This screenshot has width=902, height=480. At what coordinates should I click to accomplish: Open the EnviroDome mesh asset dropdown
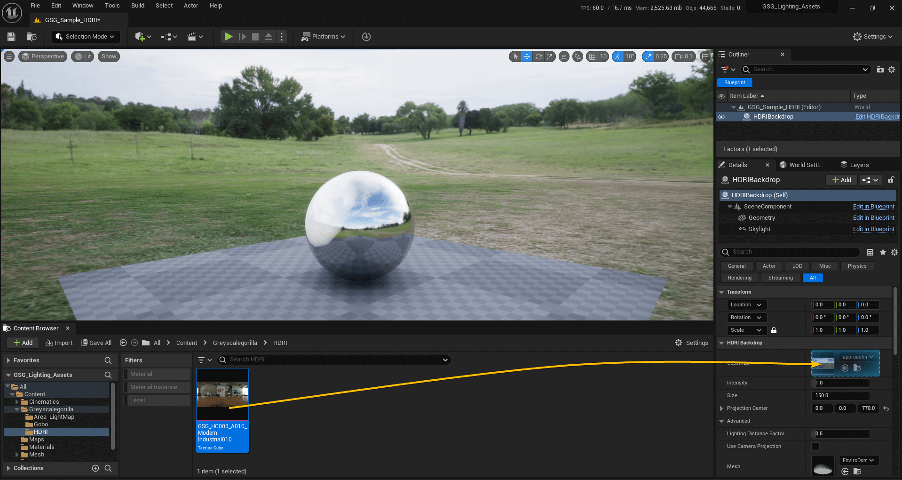point(859,460)
